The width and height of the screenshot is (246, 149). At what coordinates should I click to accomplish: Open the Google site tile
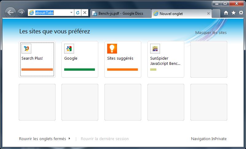tap(80, 59)
